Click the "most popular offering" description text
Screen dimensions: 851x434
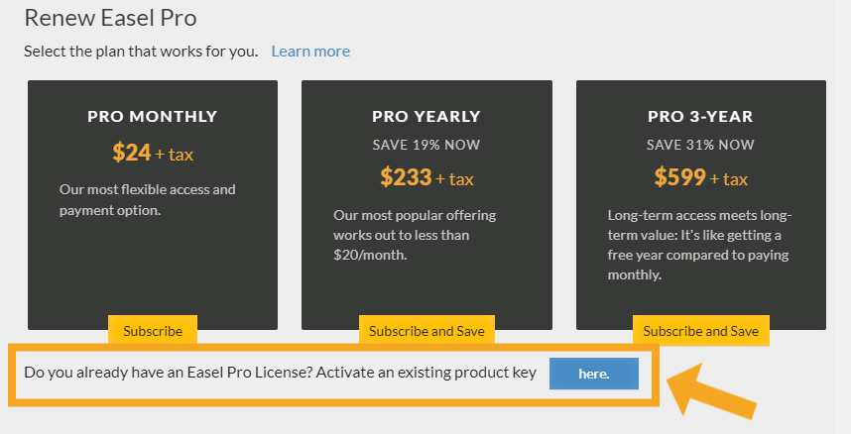pyautogui.click(x=415, y=234)
